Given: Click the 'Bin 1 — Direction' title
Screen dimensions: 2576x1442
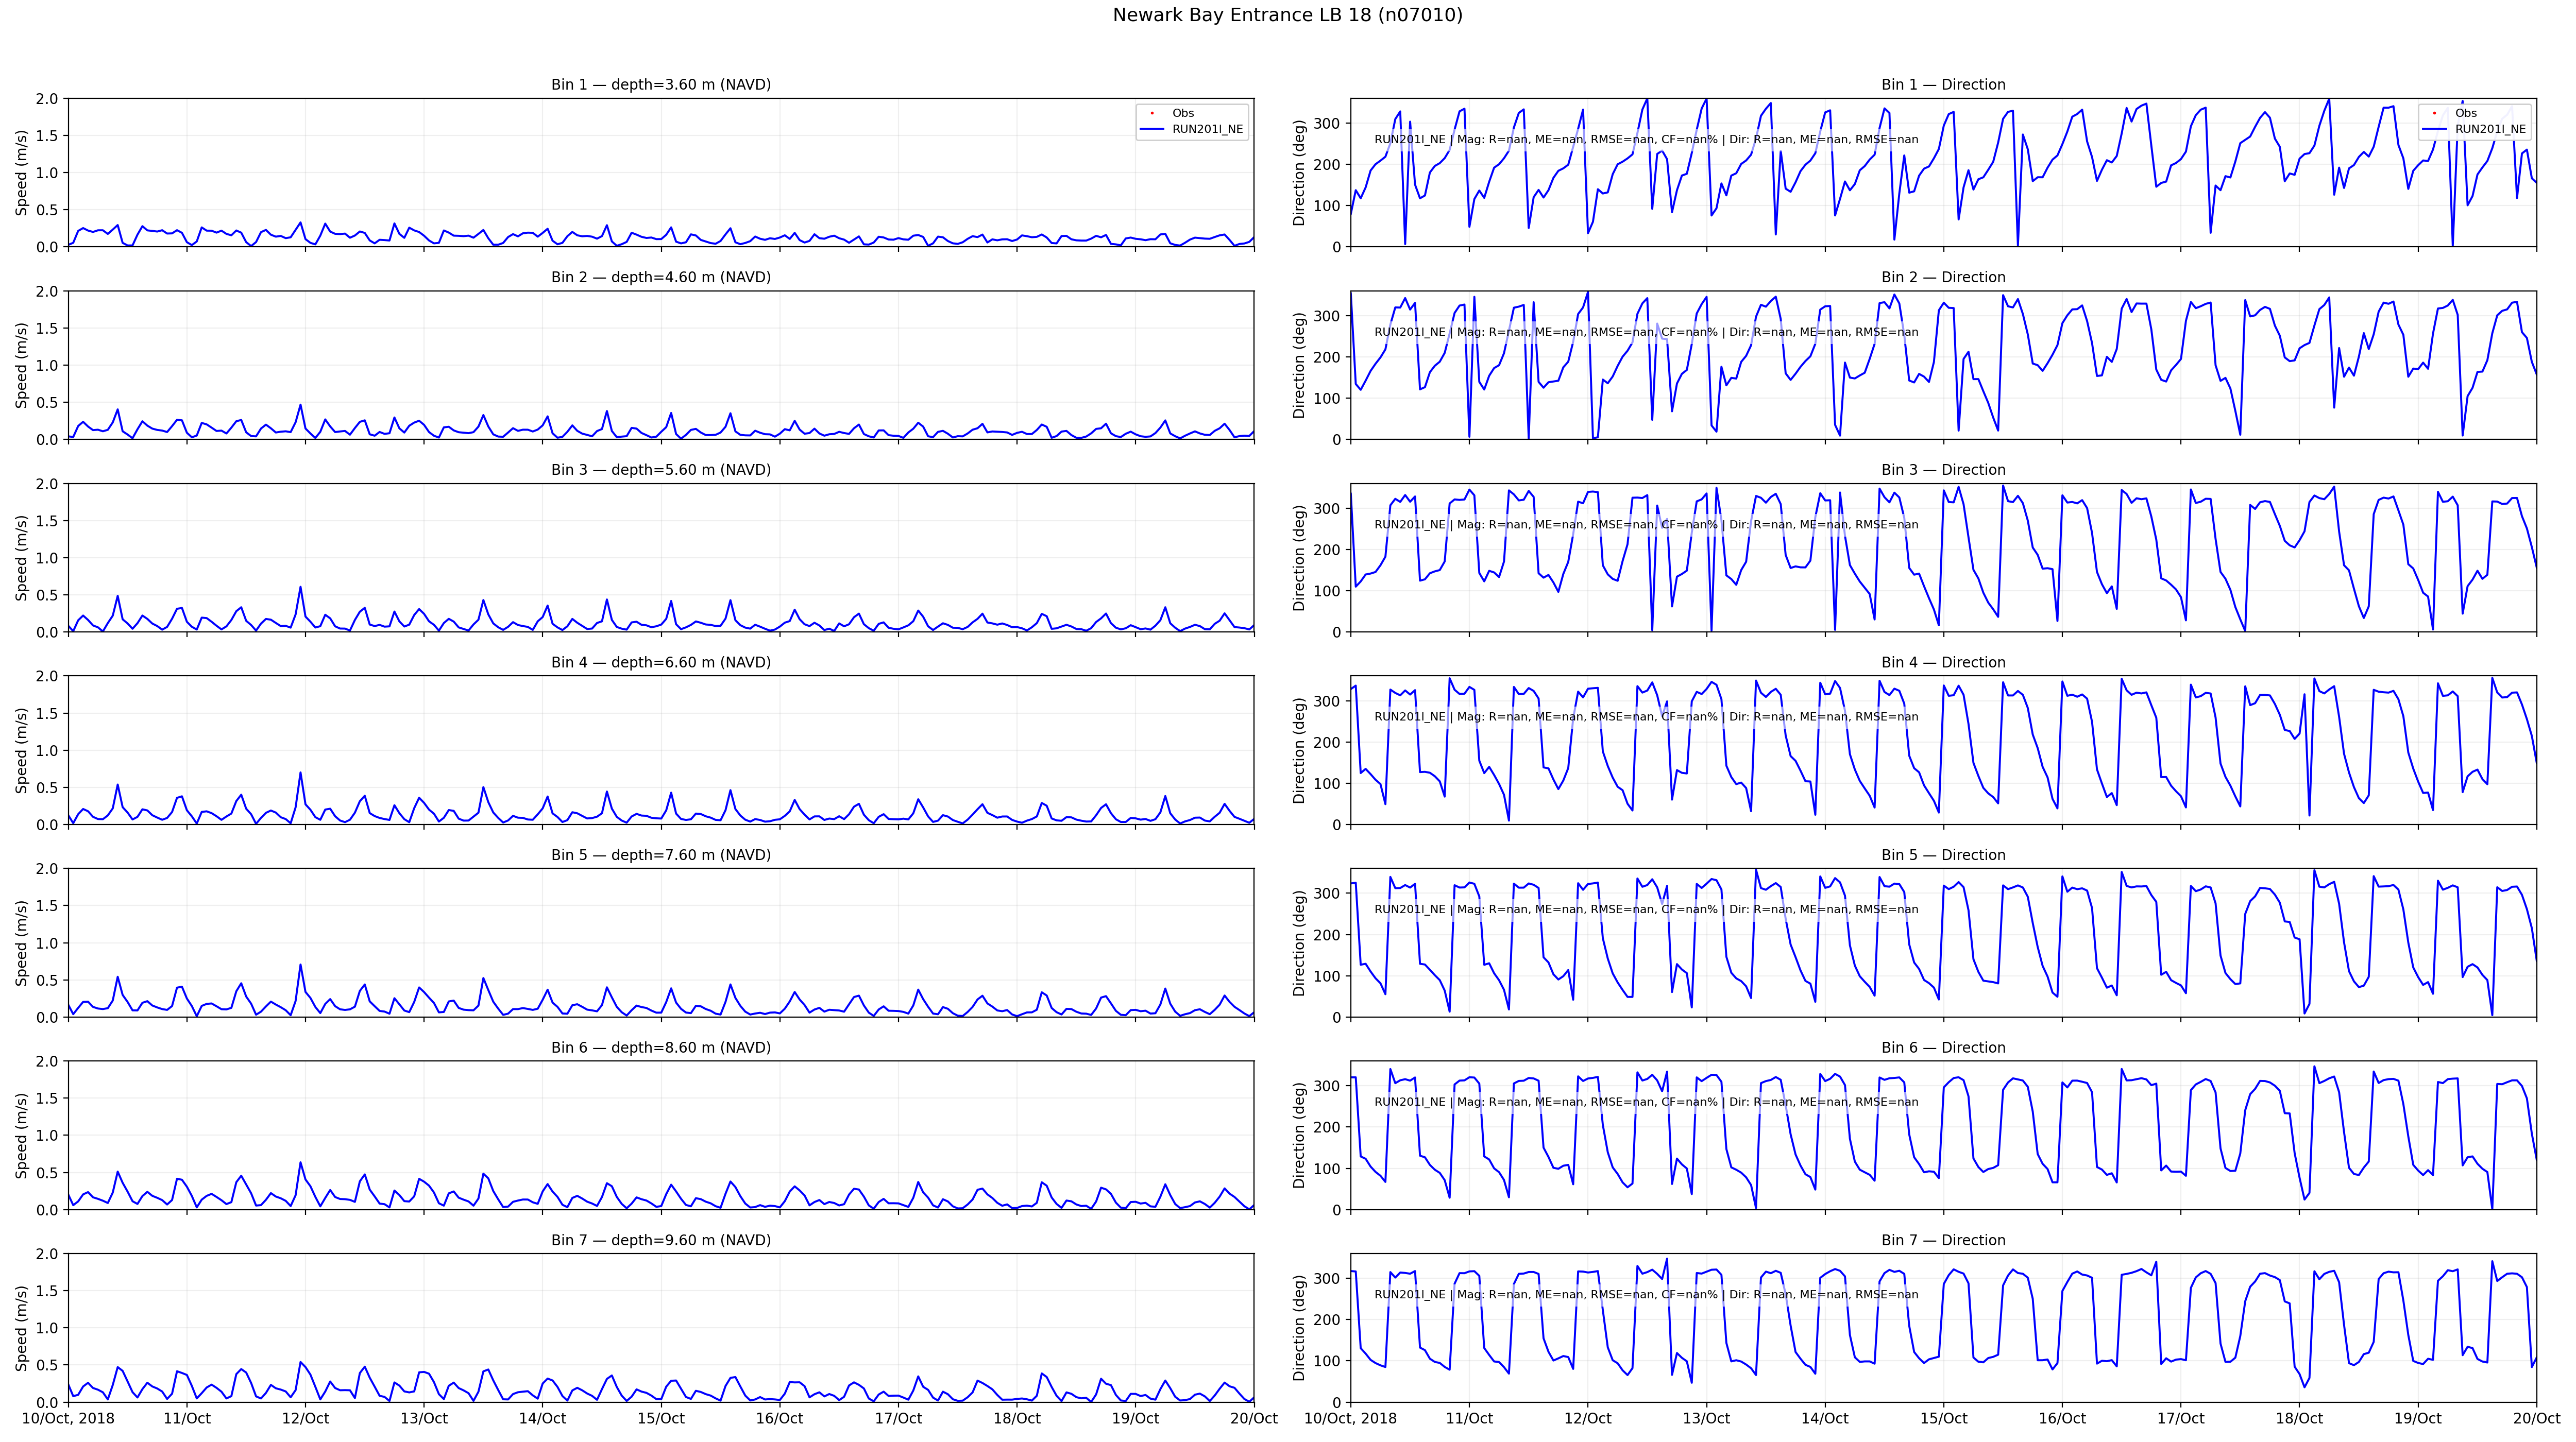Looking at the screenshot, I should pos(1943,85).
